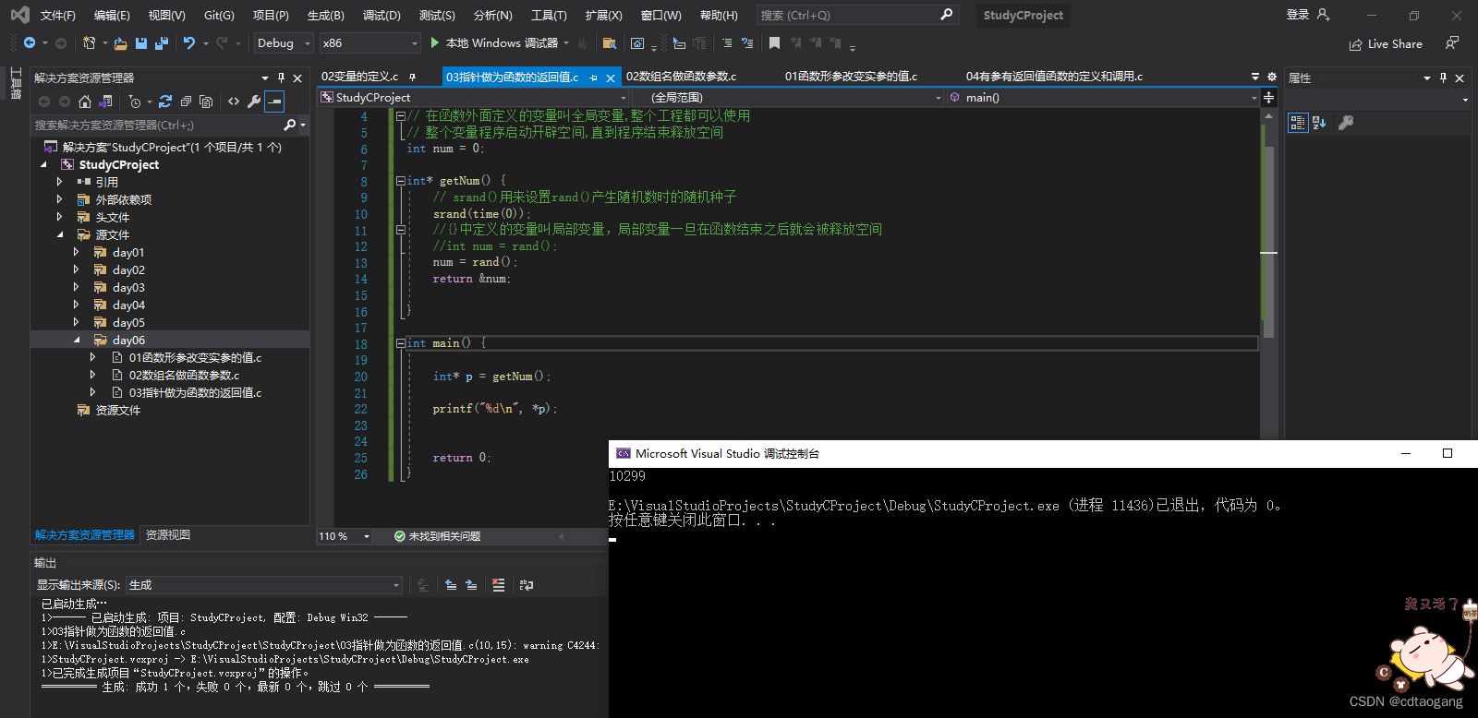Screen dimensions: 1478x718
Task: Collapse the getNum function code fold
Action: click(400, 181)
